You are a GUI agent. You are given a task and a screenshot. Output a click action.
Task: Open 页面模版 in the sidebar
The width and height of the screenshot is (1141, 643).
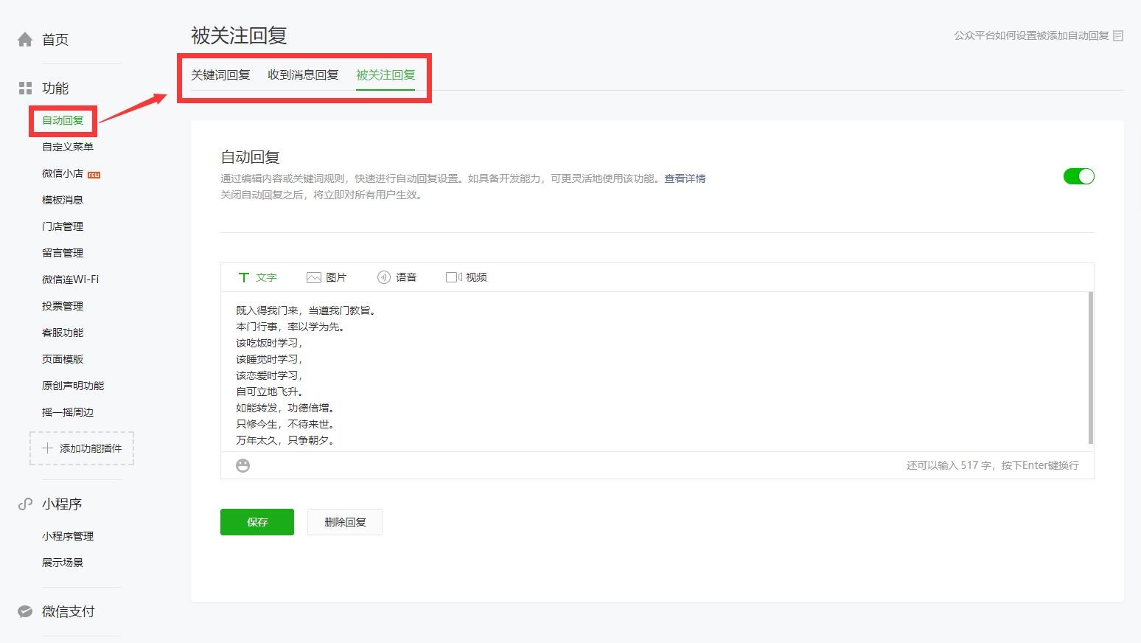coord(63,359)
